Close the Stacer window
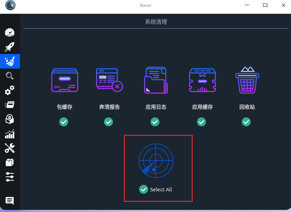The height and width of the screenshot is (212, 291). (x=283, y=5)
